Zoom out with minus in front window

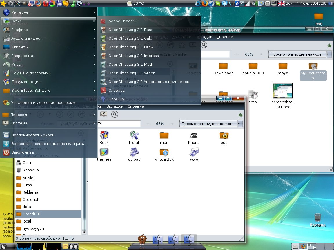click(x=148, y=124)
